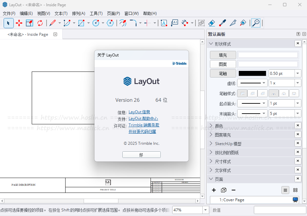The width and height of the screenshot is (307, 216).
Task: Toggle the 笔触 stroke button
Action: click(223, 74)
